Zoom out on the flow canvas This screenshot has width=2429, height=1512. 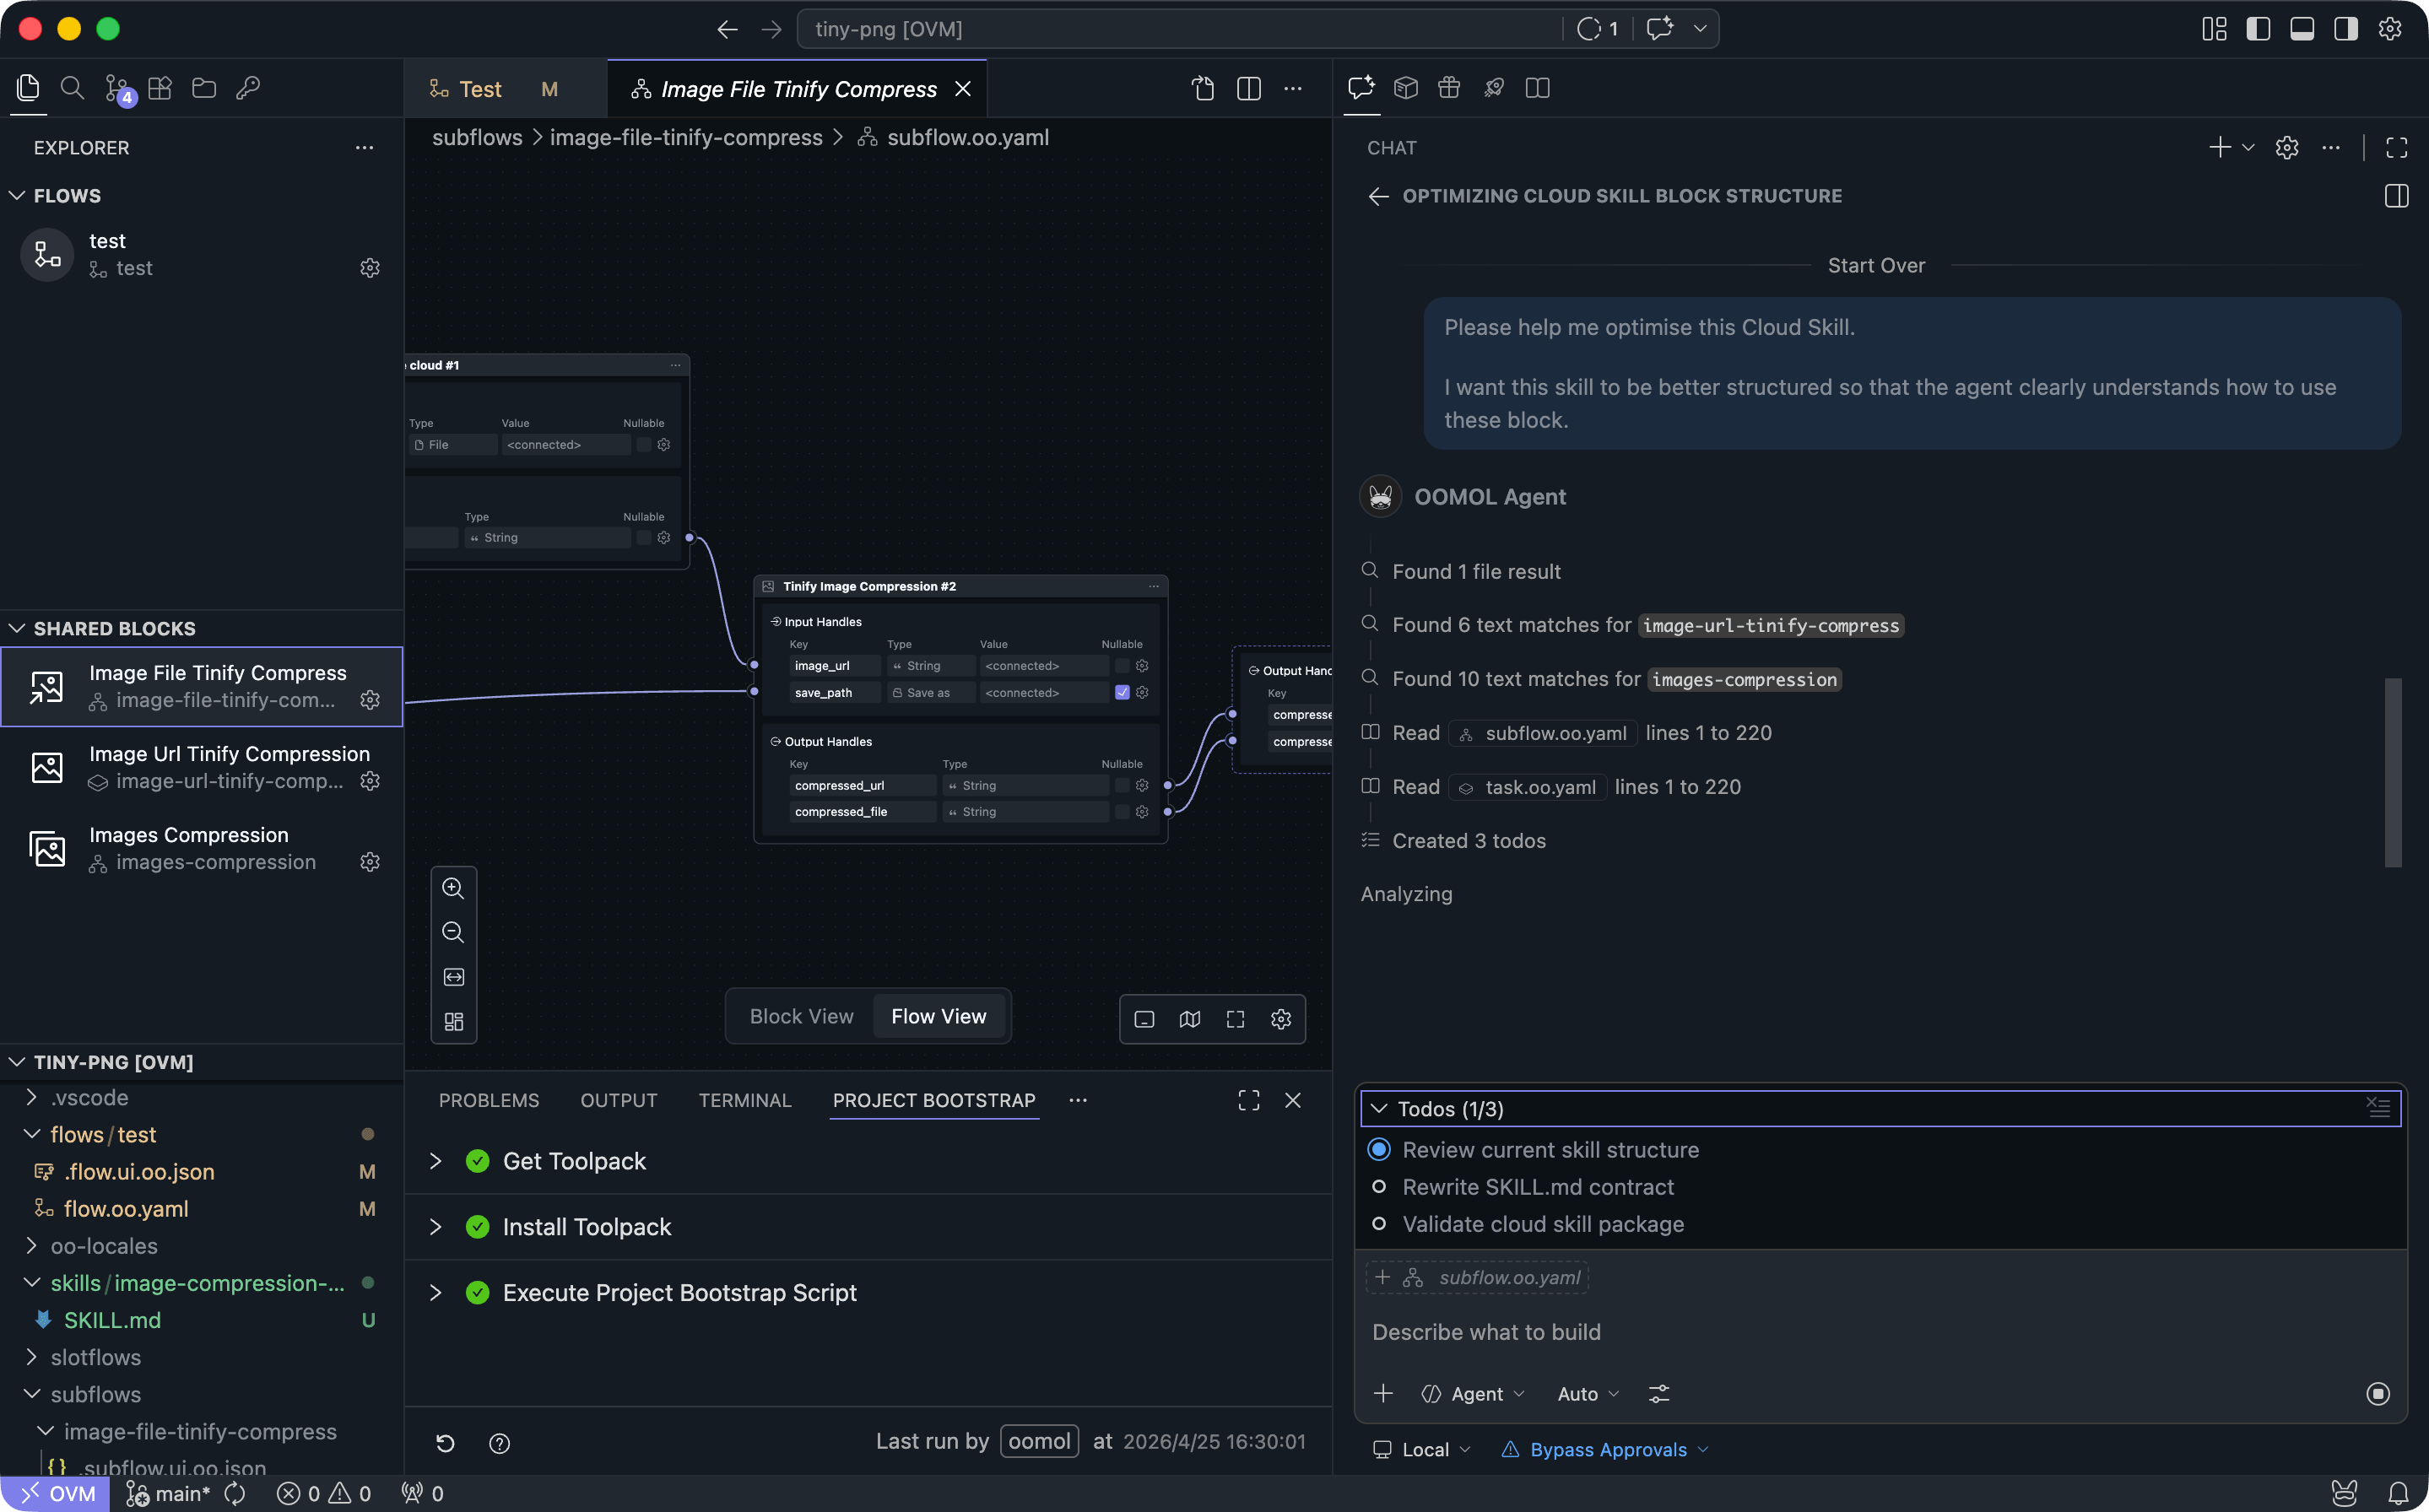coord(453,932)
